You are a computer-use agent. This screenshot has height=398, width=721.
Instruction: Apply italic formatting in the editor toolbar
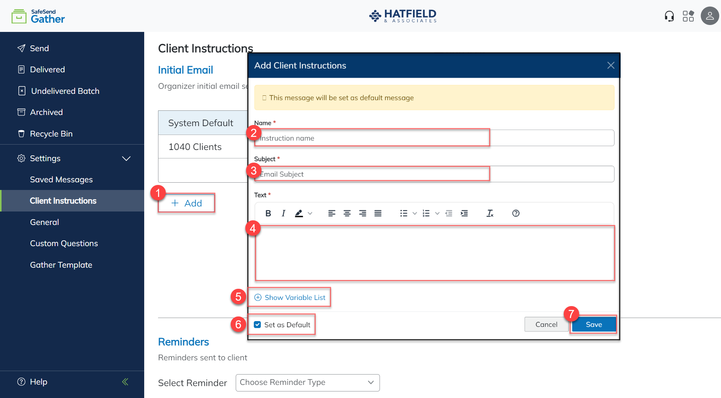click(x=283, y=213)
